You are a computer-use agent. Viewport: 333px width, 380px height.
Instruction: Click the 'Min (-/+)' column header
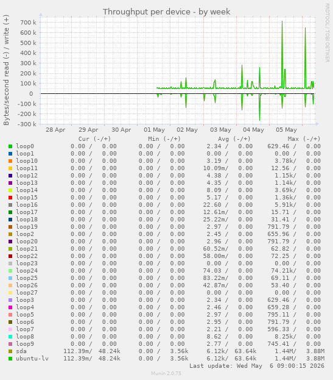click(164, 139)
